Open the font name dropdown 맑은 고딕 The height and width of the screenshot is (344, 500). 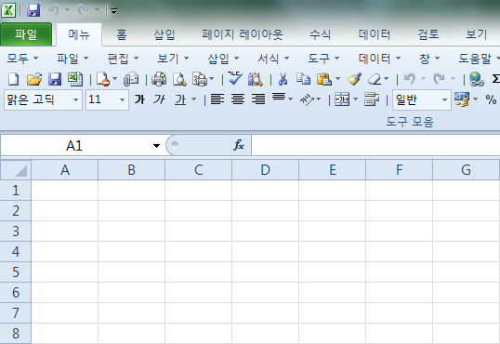(x=75, y=99)
